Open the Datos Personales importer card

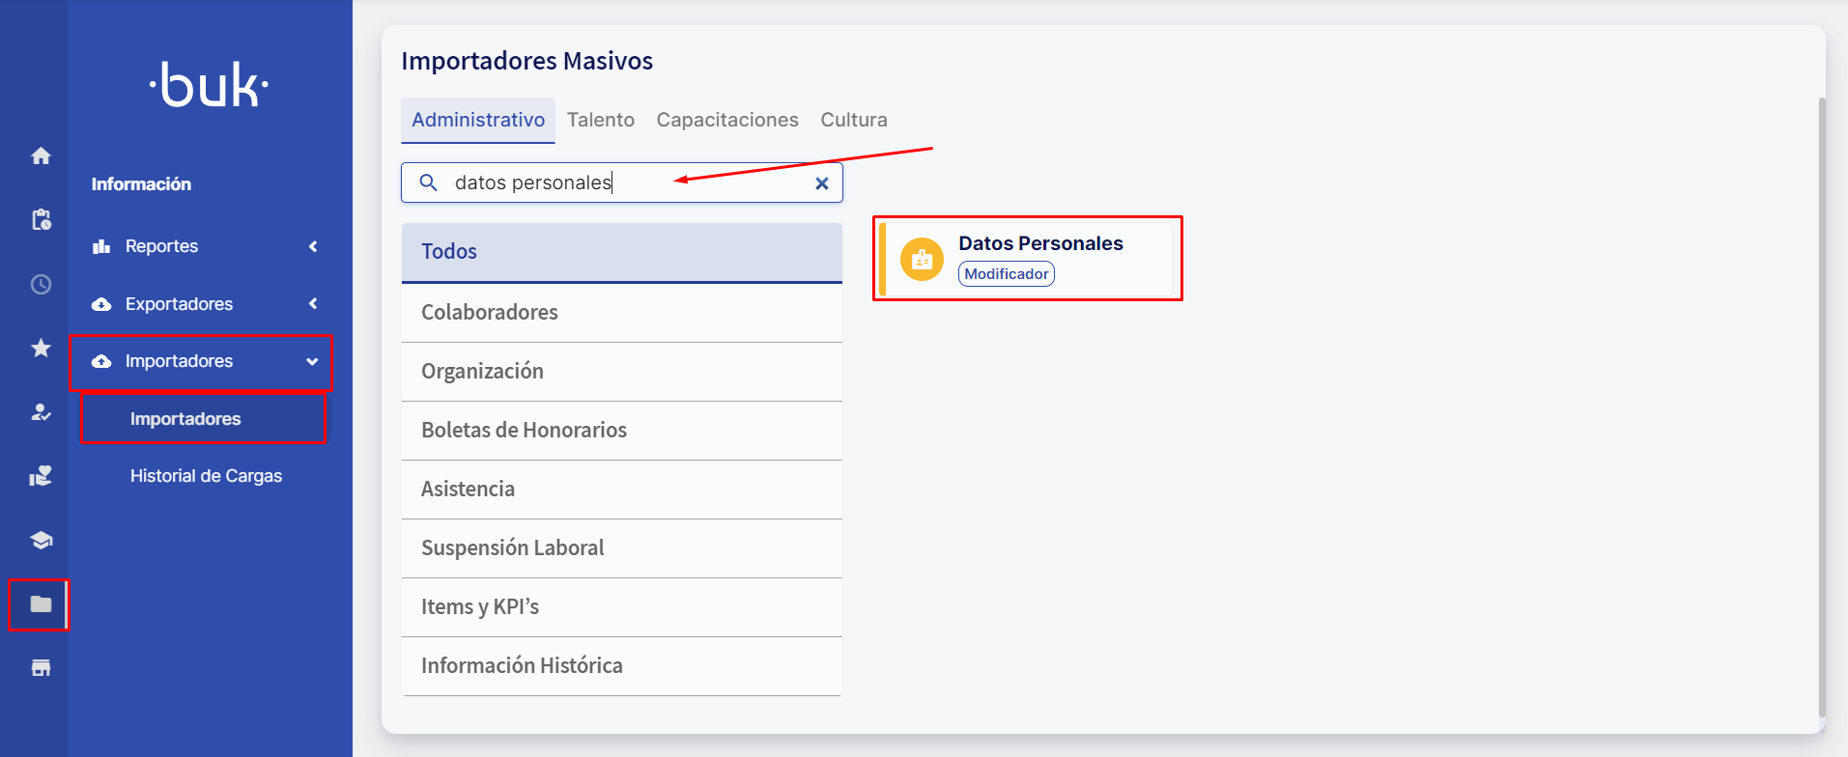1028,258
